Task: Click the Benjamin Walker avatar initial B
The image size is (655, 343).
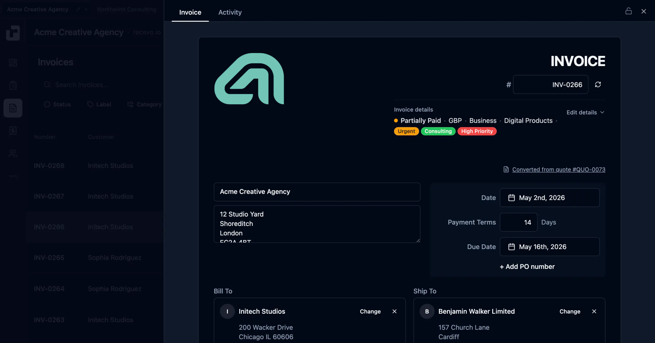Action: pyautogui.click(x=427, y=311)
